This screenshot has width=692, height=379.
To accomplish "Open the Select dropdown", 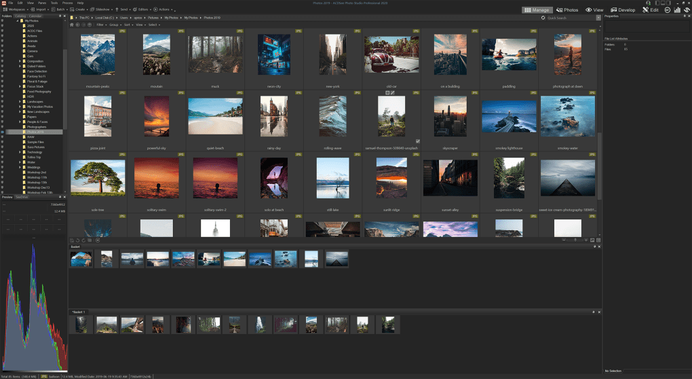I will click(153, 24).
